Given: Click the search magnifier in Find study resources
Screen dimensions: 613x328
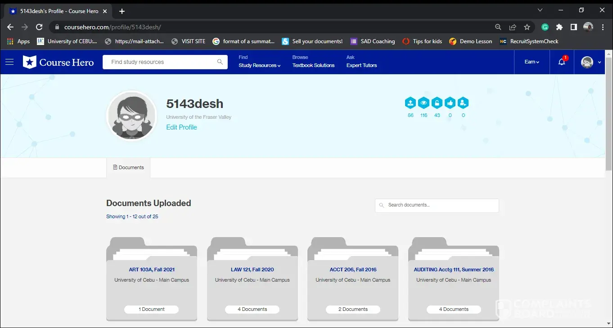Looking at the screenshot, I should pos(220,62).
